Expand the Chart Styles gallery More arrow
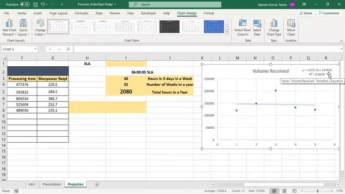 pyautogui.click(x=227, y=32)
